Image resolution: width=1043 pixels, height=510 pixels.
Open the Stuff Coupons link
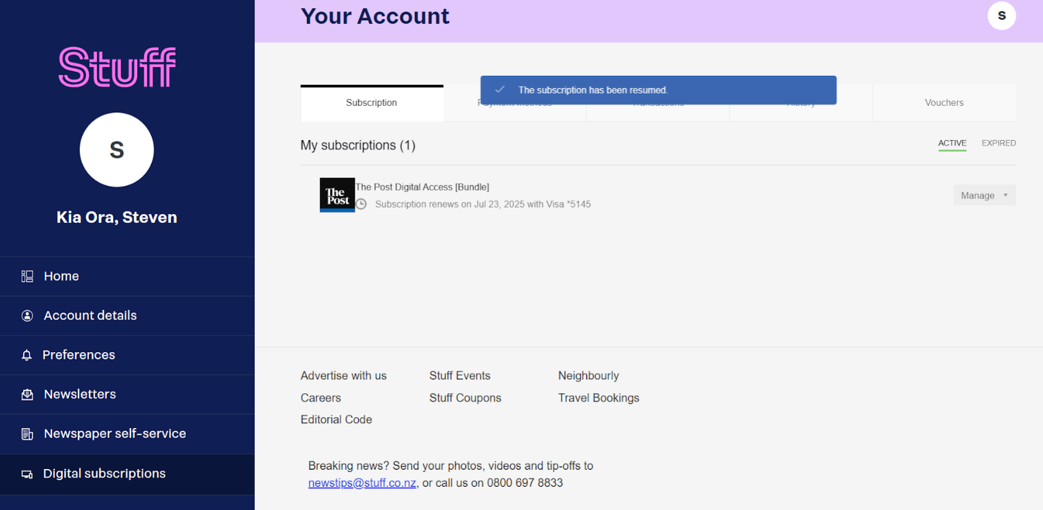point(465,398)
